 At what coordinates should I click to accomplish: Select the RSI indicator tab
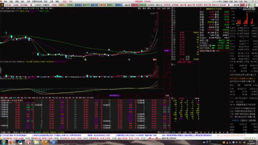[60, 98]
